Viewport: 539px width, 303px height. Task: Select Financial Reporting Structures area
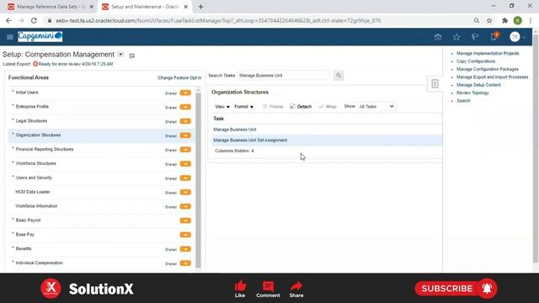click(45, 149)
